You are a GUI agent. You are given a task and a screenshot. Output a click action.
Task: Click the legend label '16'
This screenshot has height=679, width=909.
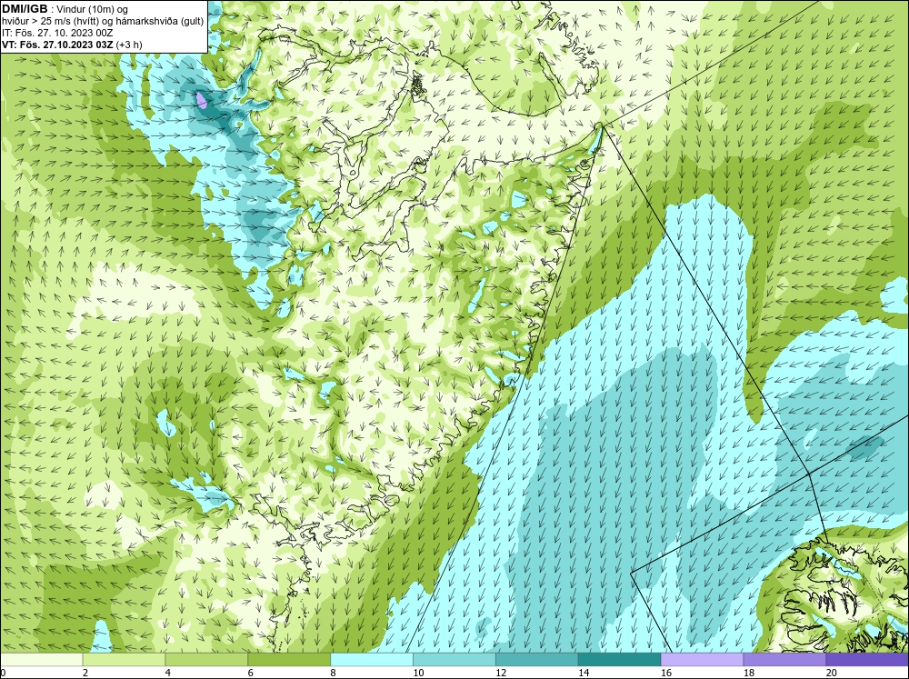point(666,673)
